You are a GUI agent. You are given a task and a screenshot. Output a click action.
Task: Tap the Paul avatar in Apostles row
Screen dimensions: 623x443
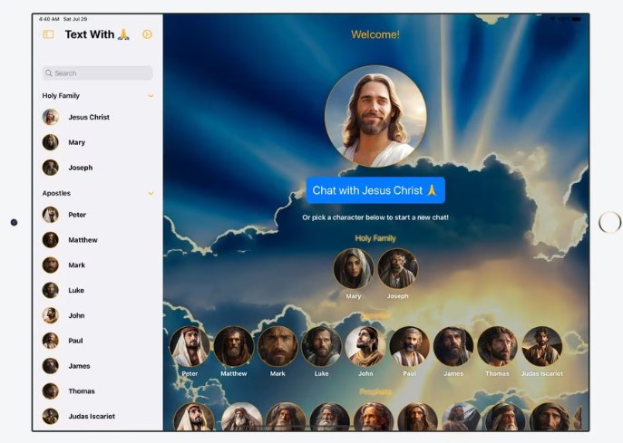[x=409, y=346]
